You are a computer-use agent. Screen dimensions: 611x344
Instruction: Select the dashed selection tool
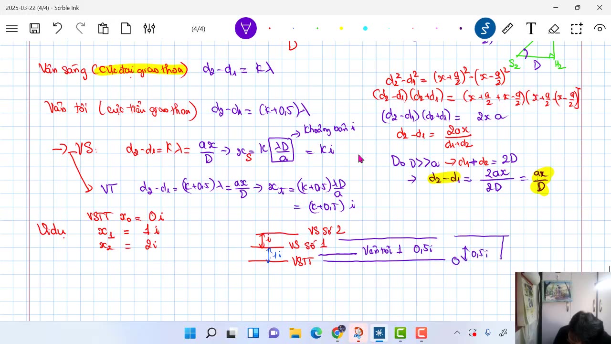(577, 29)
